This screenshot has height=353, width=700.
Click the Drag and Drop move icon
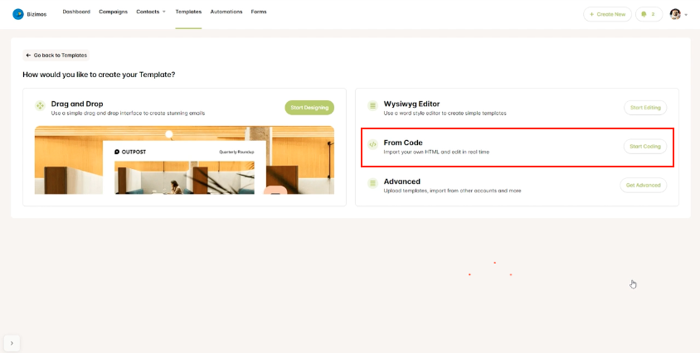40,106
